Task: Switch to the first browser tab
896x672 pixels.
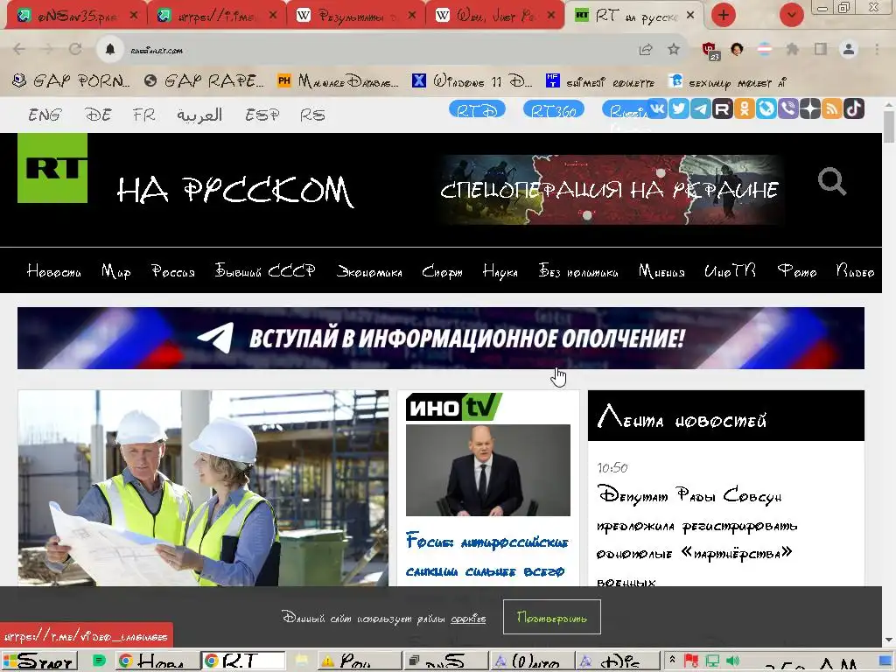Action: click(x=77, y=16)
